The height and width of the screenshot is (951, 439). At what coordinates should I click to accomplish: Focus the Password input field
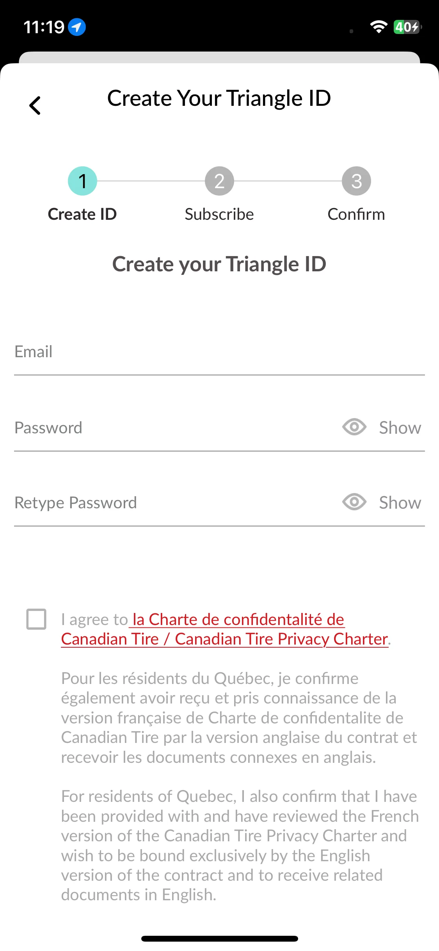coord(176,428)
